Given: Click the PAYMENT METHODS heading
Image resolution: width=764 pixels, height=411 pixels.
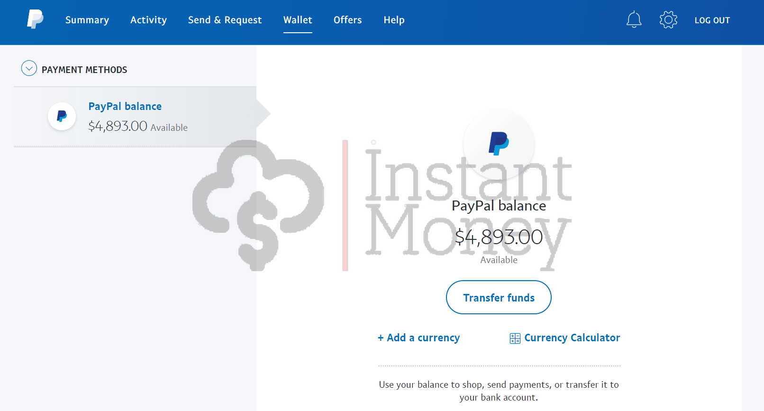Looking at the screenshot, I should (84, 70).
